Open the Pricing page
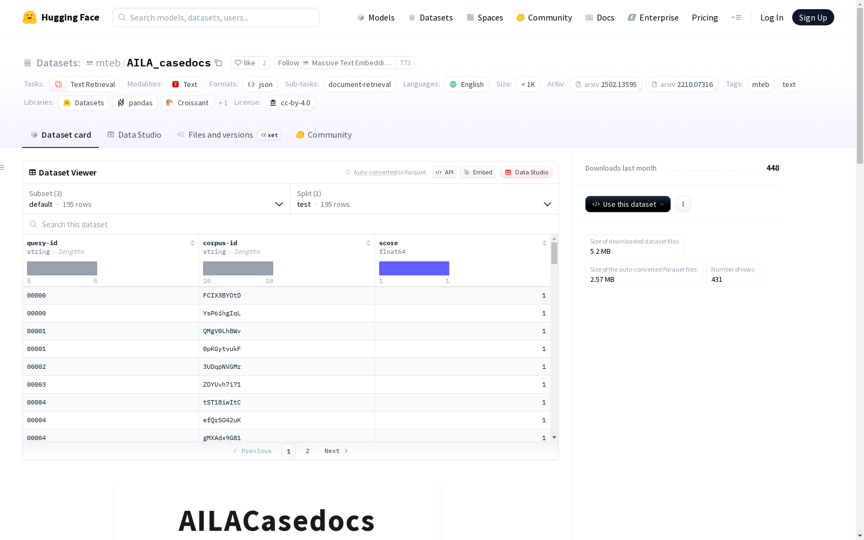 [x=705, y=17]
